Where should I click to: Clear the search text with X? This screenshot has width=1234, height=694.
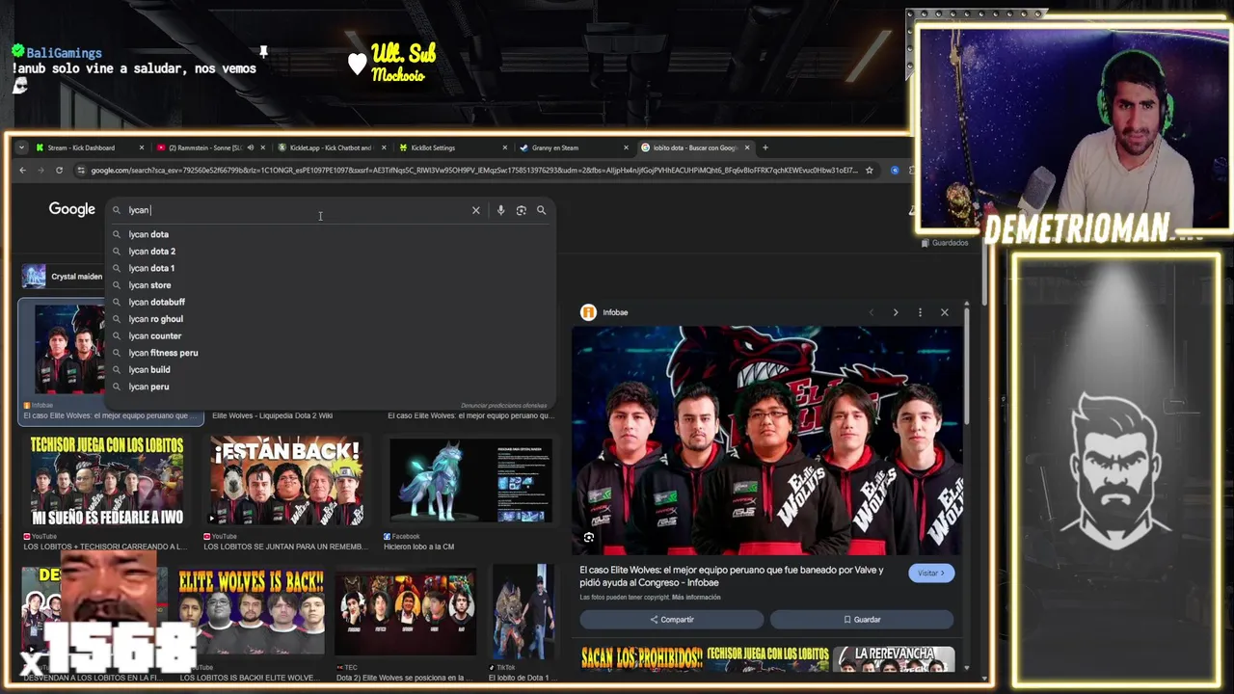(475, 210)
